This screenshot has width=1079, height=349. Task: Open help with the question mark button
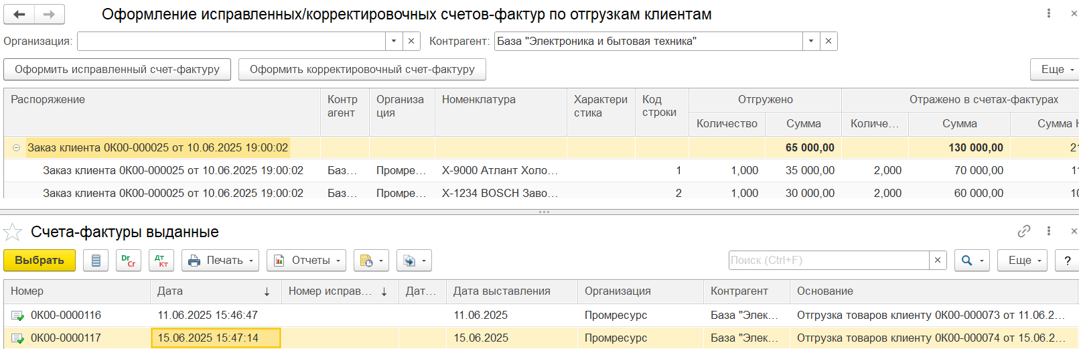pos(1067,261)
